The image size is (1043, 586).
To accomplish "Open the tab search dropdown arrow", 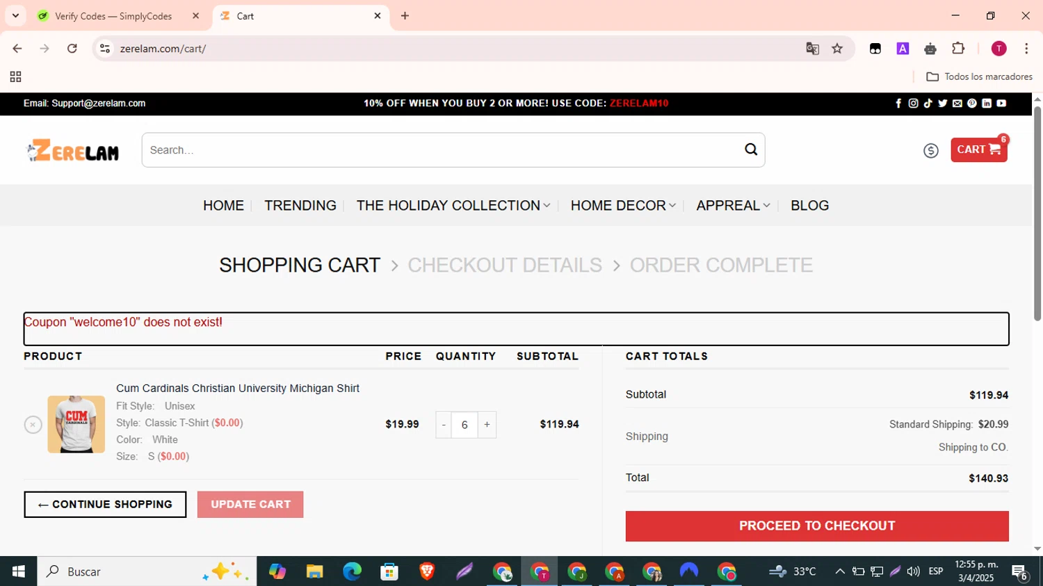I will tap(15, 15).
